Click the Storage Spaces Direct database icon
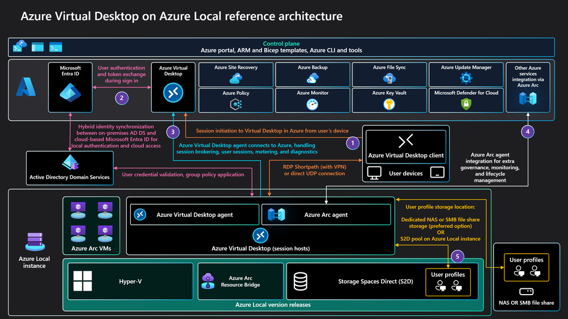Screen dimensions: 568x319 301,282
